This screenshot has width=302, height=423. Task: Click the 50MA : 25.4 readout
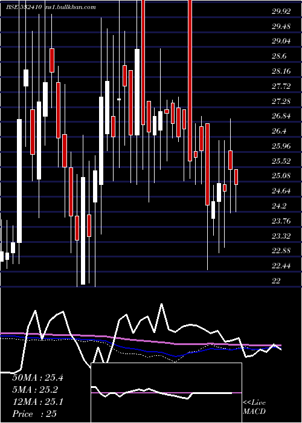(x=37, y=378)
